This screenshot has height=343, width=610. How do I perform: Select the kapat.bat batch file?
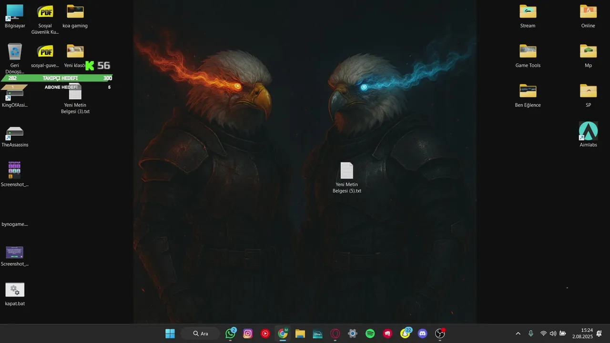15,294
